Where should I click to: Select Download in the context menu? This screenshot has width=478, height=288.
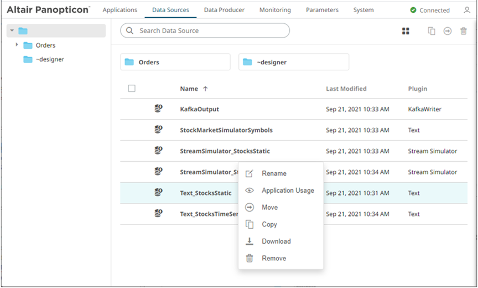click(x=276, y=241)
